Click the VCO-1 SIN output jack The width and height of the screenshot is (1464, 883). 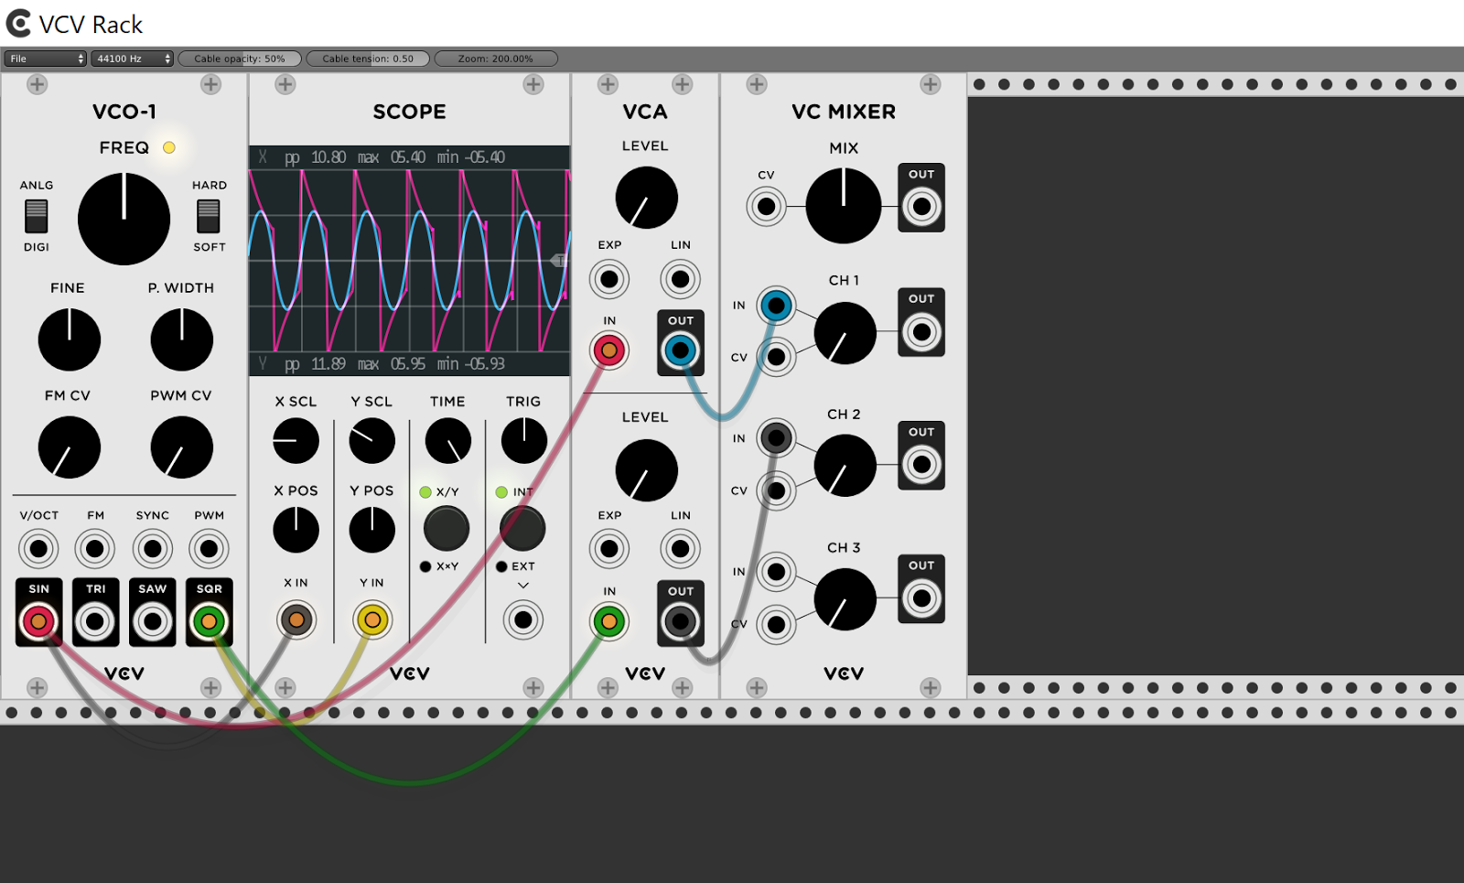tap(38, 621)
